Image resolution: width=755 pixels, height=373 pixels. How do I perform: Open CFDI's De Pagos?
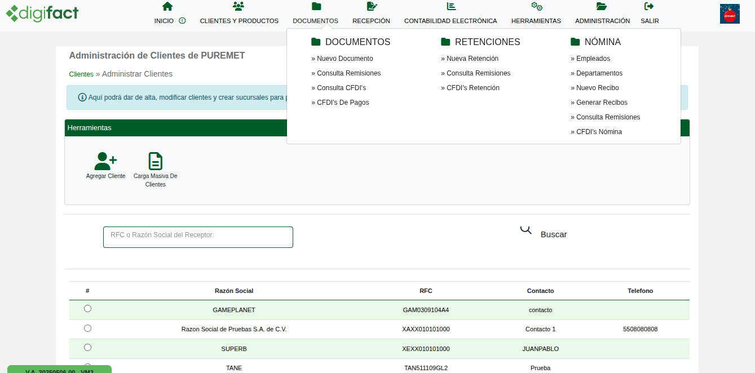(x=340, y=103)
